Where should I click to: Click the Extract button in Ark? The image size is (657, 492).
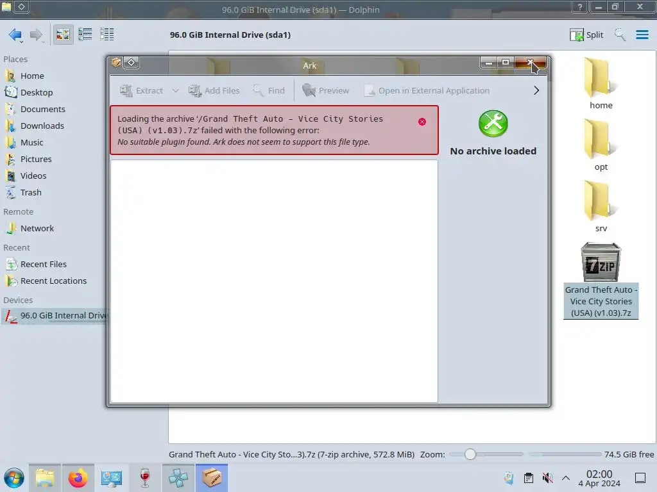[x=141, y=90]
